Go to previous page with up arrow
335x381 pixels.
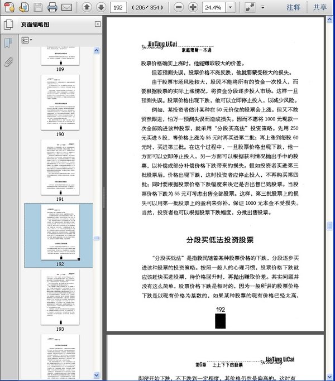click(x=87, y=7)
